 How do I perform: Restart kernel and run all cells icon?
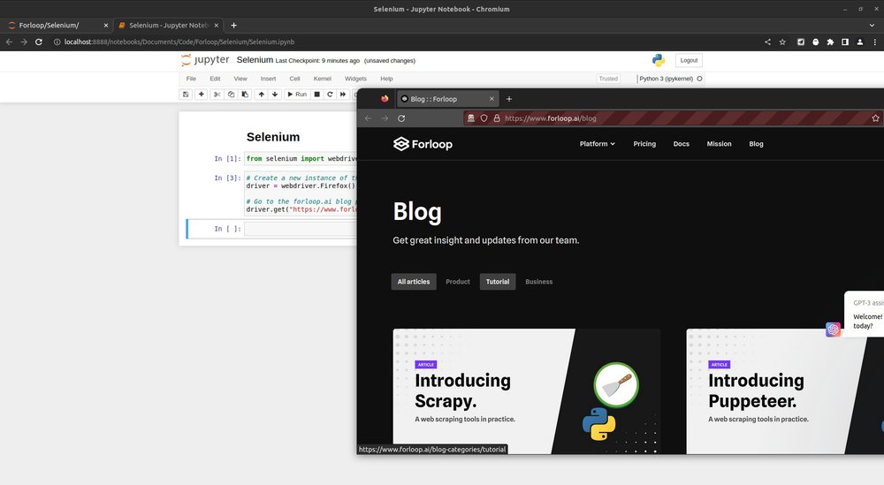pos(343,95)
